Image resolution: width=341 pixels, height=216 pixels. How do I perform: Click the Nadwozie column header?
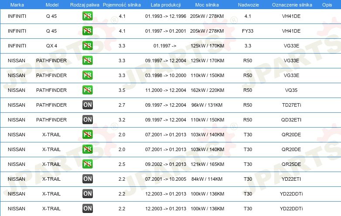click(249, 5)
